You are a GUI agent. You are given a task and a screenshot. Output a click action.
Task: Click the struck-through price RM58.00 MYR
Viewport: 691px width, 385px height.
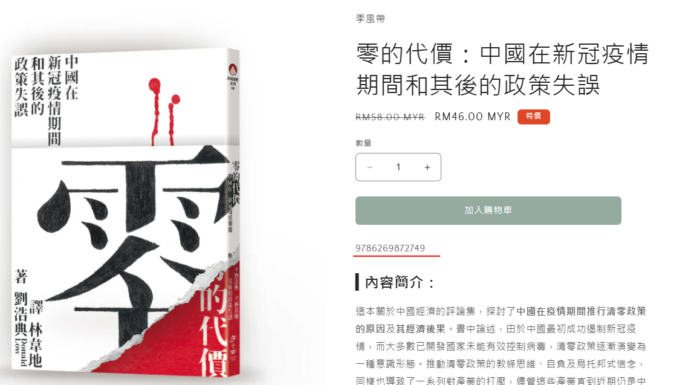pyautogui.click(x=390, y=117)
